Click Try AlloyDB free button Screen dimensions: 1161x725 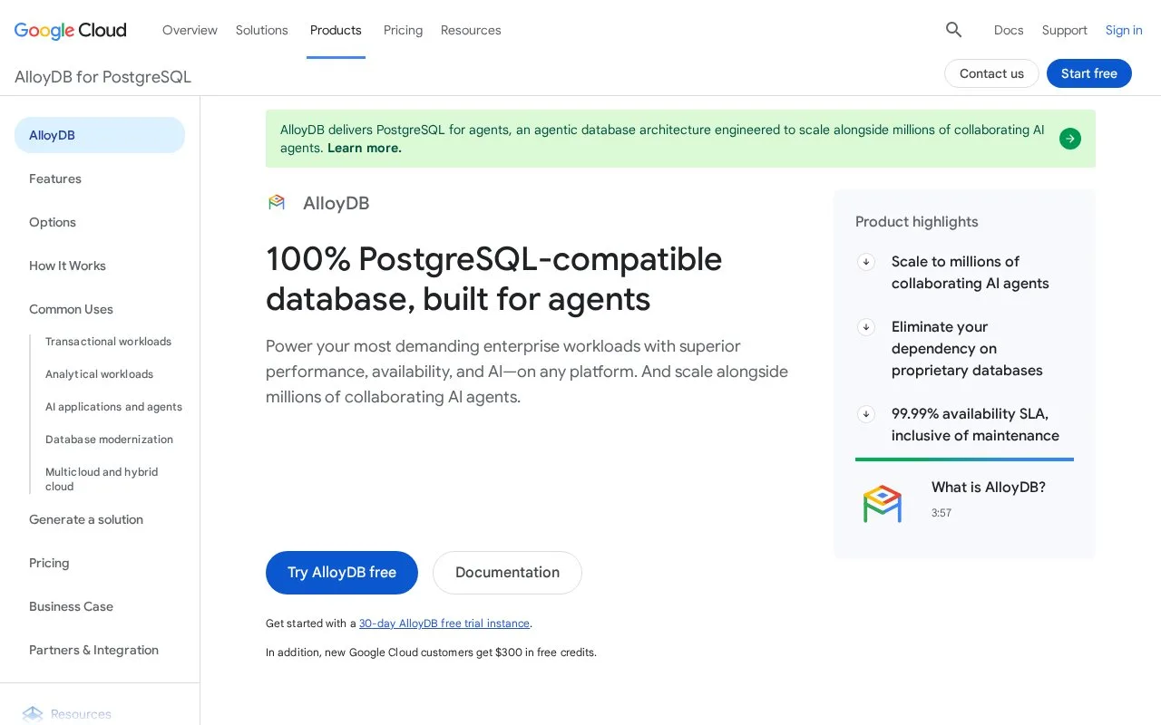342,573
